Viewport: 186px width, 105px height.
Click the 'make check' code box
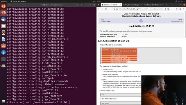point(121,103)
